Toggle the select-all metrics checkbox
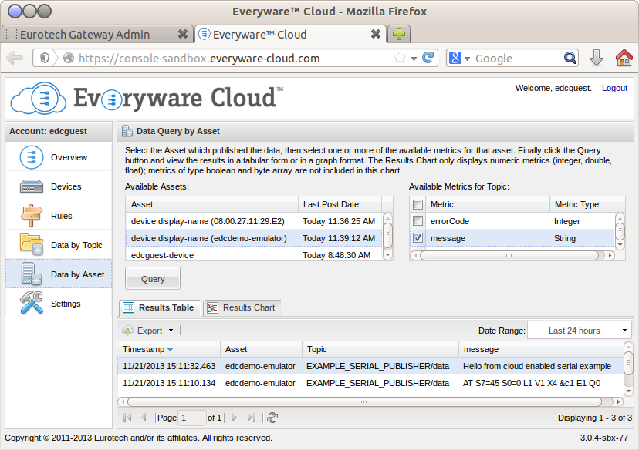Image resolution: width=639 pixels, height=450 pixels. 418,204
